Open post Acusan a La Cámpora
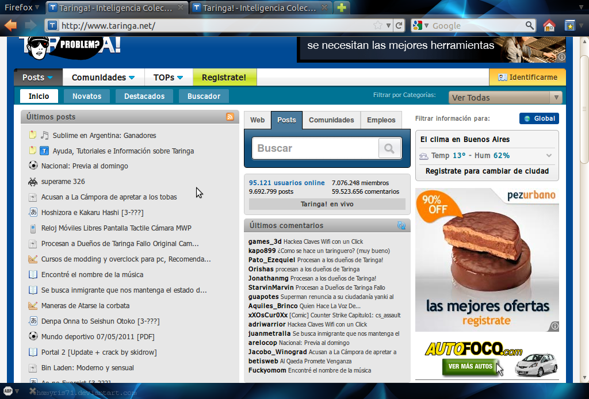The image size is (589, 399). click(x=109, y=197)
